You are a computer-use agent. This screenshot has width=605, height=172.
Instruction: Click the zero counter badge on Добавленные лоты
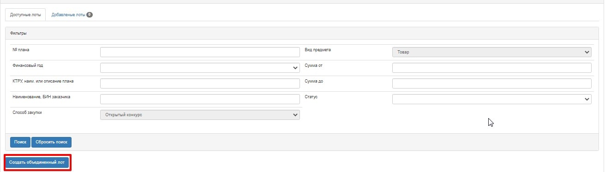(x=90, y=15)
